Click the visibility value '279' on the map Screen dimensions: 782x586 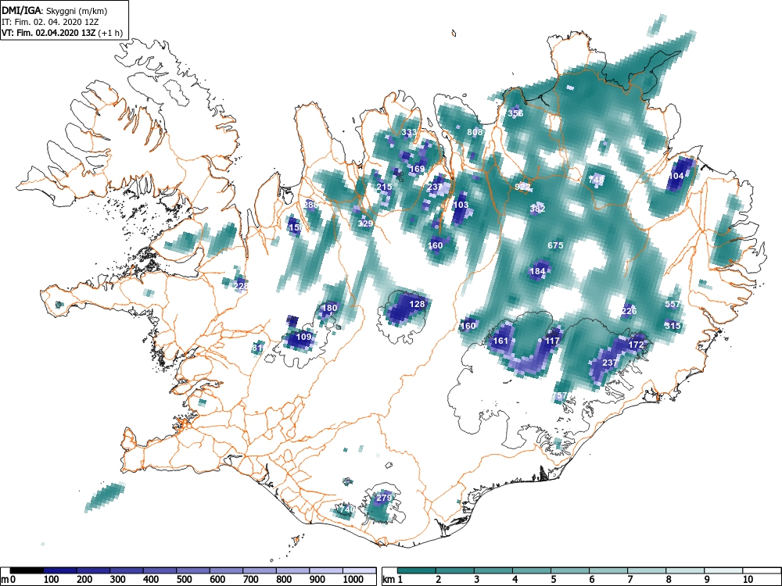click(384, 498)
